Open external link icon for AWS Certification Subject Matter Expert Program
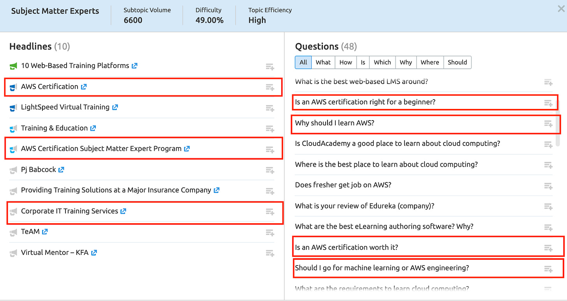Viewport: 567px width, 301px height. (x=187, y=149)
